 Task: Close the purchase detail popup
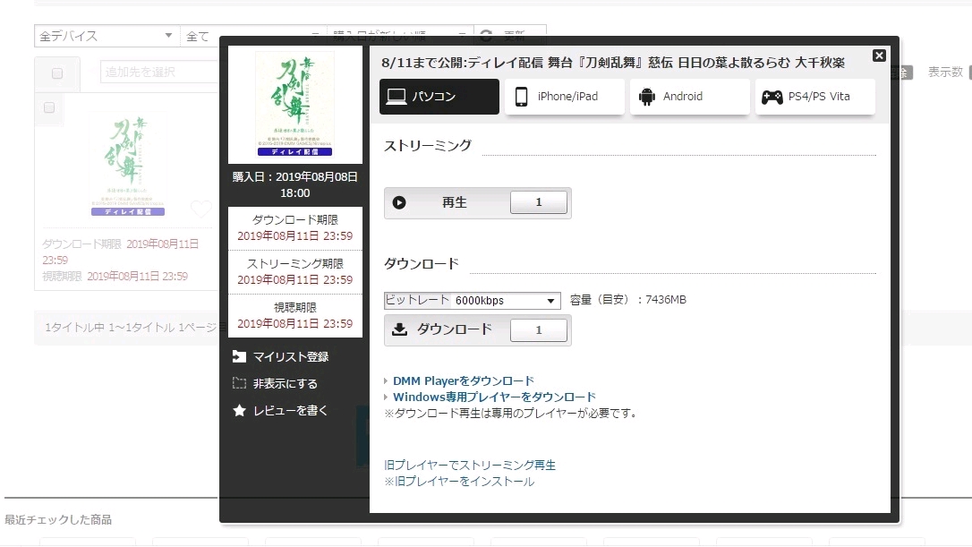878,56
